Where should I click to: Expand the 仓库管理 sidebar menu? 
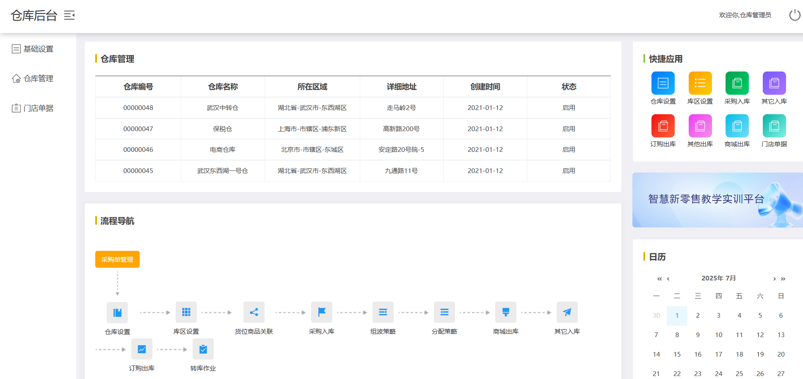38,79
